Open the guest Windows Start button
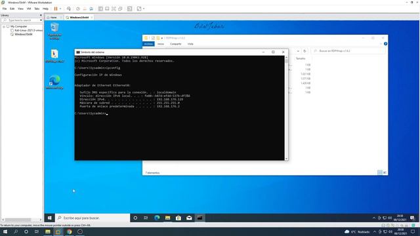 tap(50, 218)
